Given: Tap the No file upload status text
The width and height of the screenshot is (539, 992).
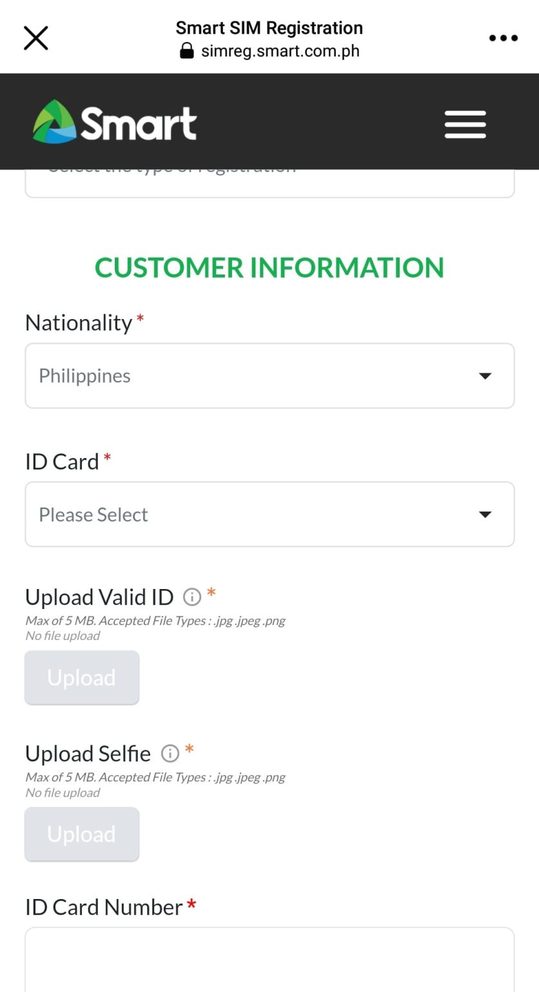Looking at the screenshot, I should [x=62, y=635].
